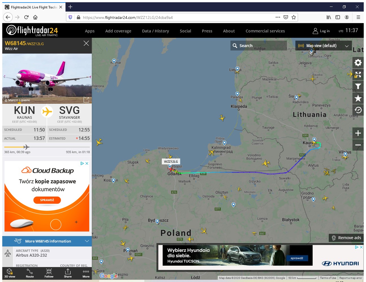This screenshot has height=282, width=366.
Task: Click the SVG Stavanger arrival airport code
Action: coord(69,110)
